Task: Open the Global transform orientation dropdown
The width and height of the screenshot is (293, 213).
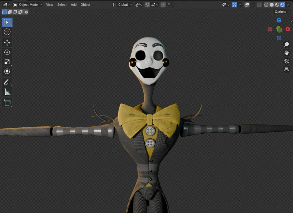Action: 122,5
